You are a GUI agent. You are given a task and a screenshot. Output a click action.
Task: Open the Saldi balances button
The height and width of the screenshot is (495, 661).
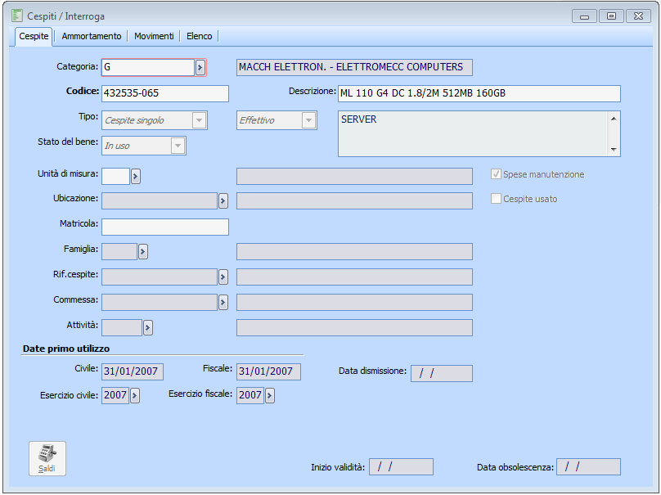(x=47, y=458)
